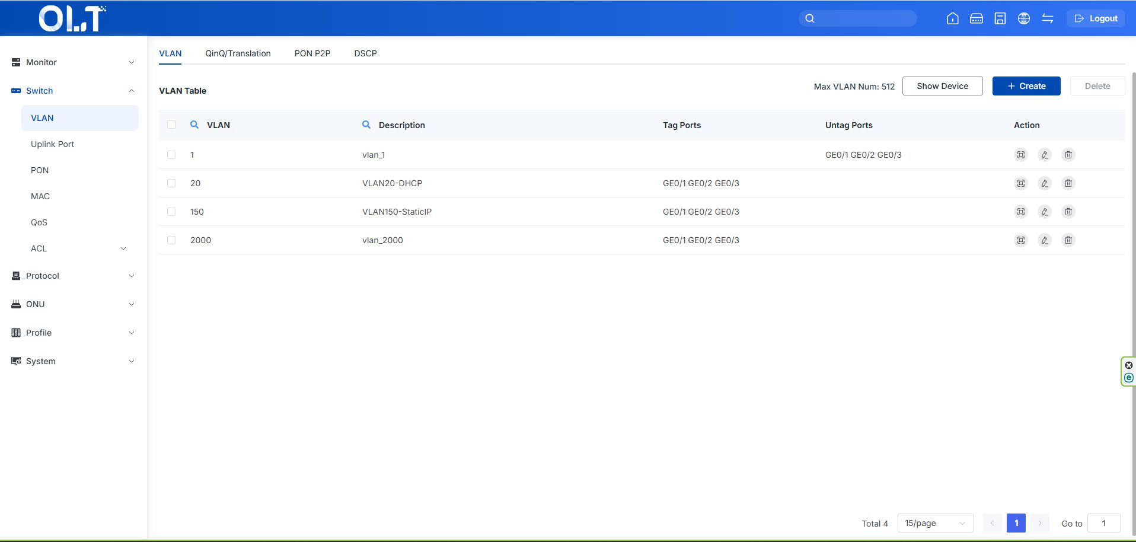The image size is (1136, 542).
Task: Expand the ACL submenu
Action: point(79,248)
